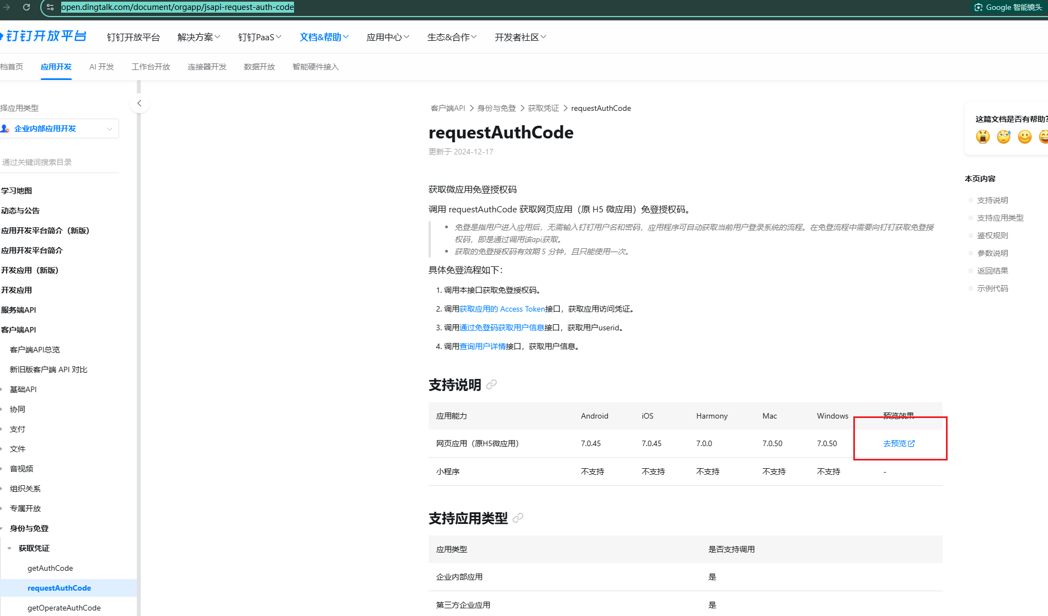1048x616 pixels.
Task: Jump to 参数说明 in page contents
Action: [992, 253]
